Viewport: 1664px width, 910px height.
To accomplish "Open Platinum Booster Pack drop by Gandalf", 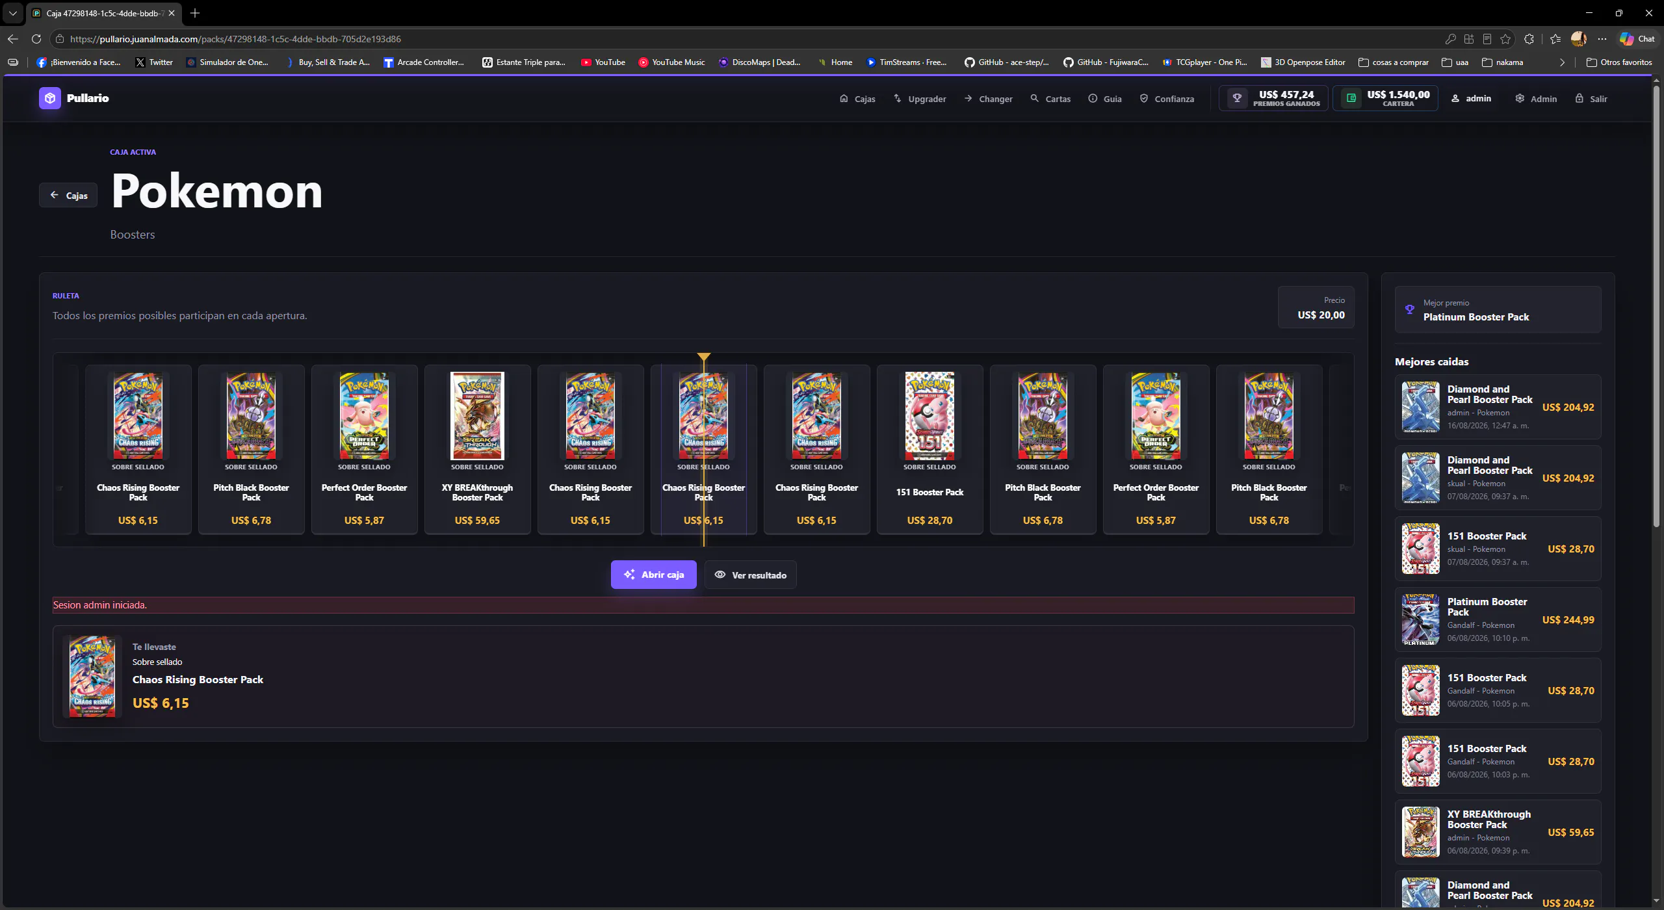I will 1498,619.
